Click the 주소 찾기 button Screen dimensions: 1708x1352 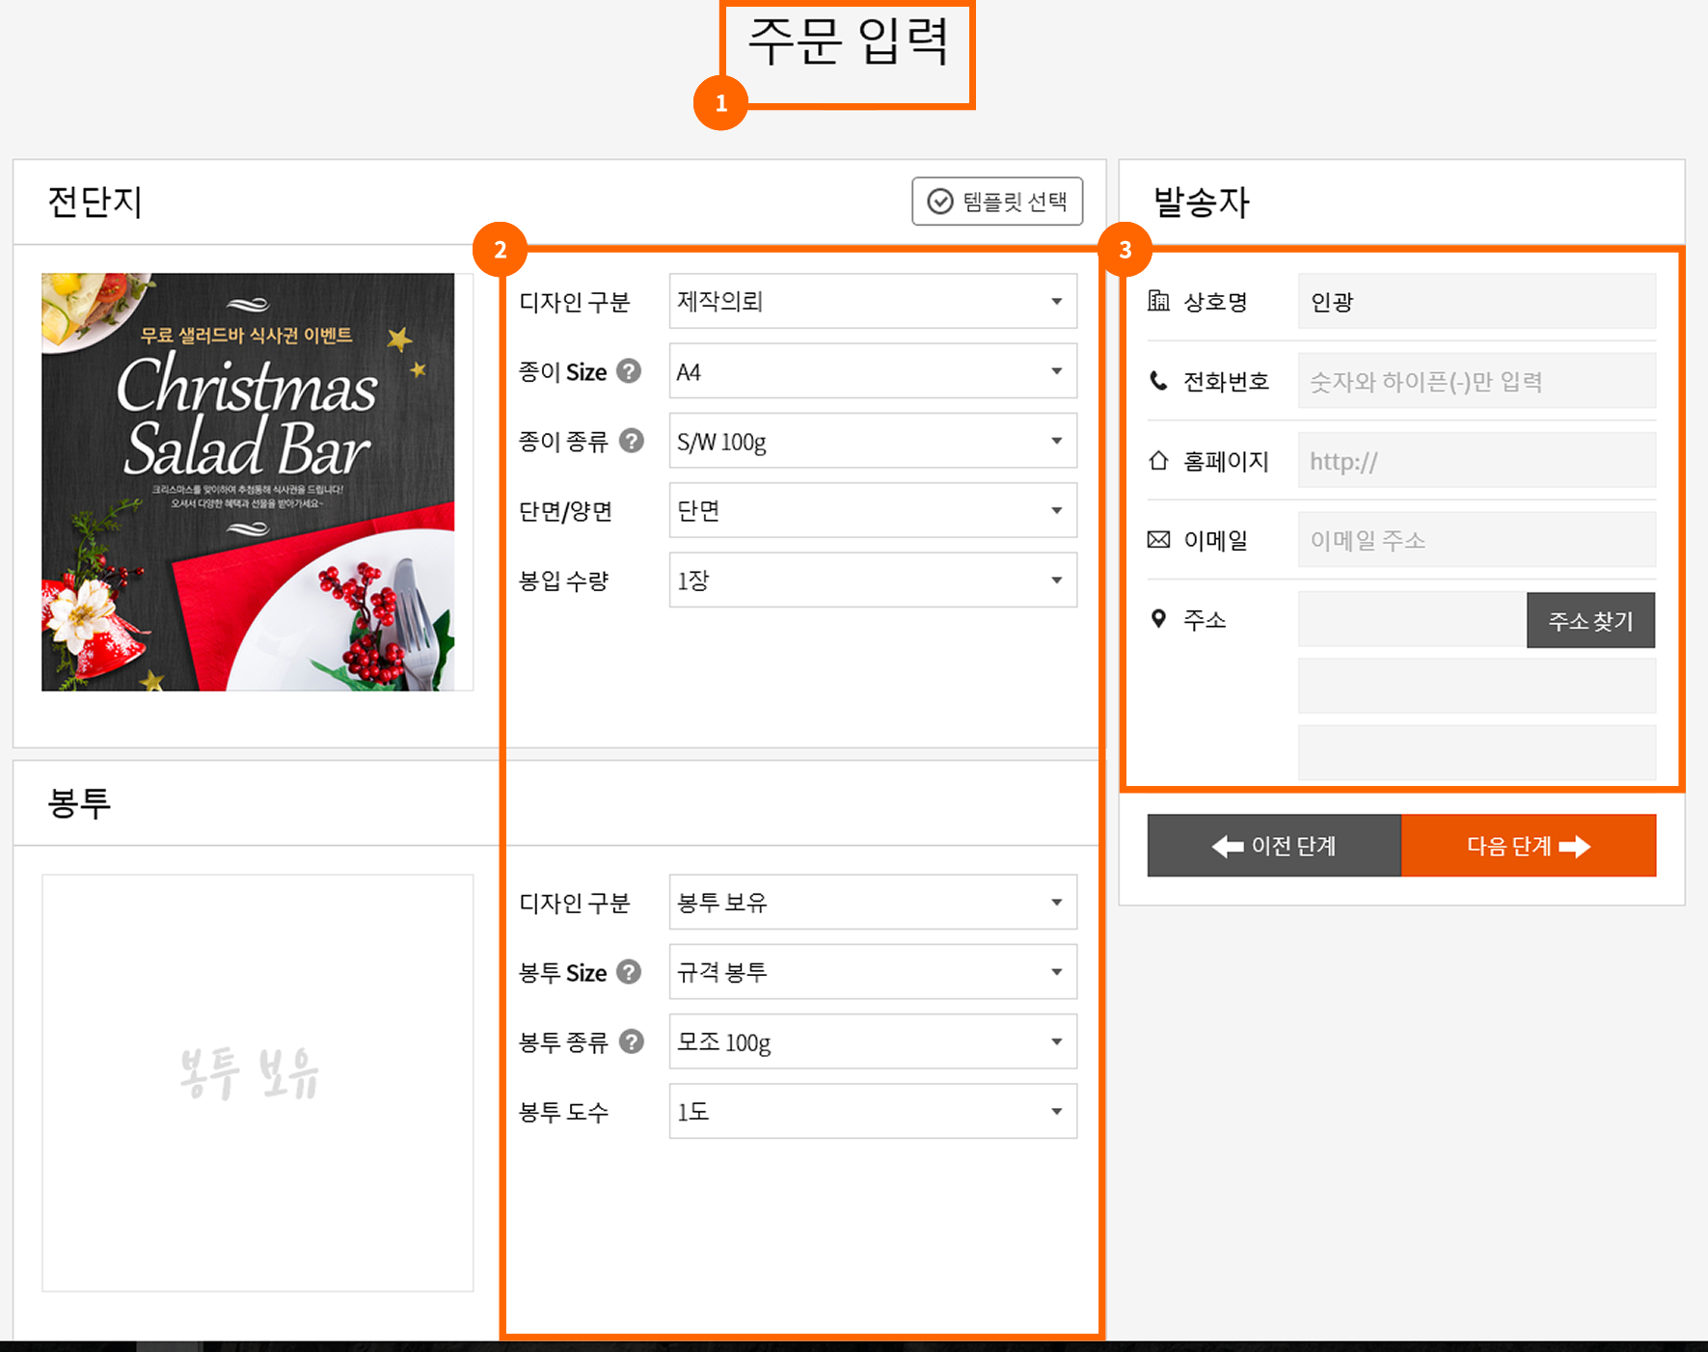click(x=1589, y=620)
